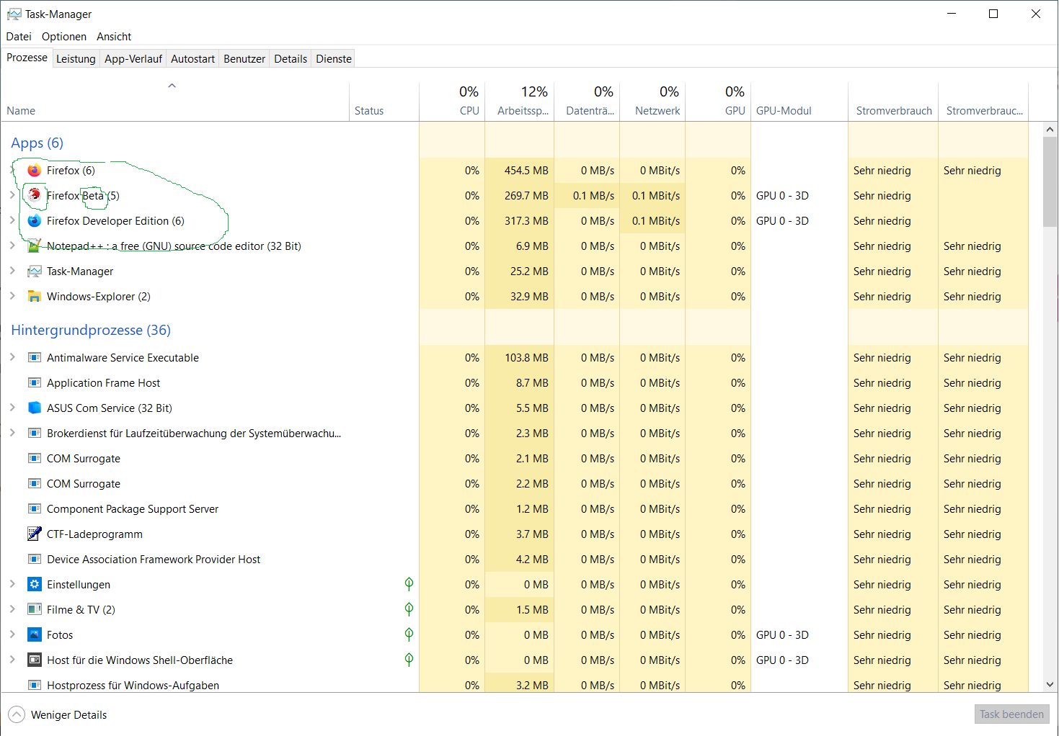Screen dimensions: 1059x736
Task: Click the Notepad++ process icon
Action: click(x=34, y=246)
